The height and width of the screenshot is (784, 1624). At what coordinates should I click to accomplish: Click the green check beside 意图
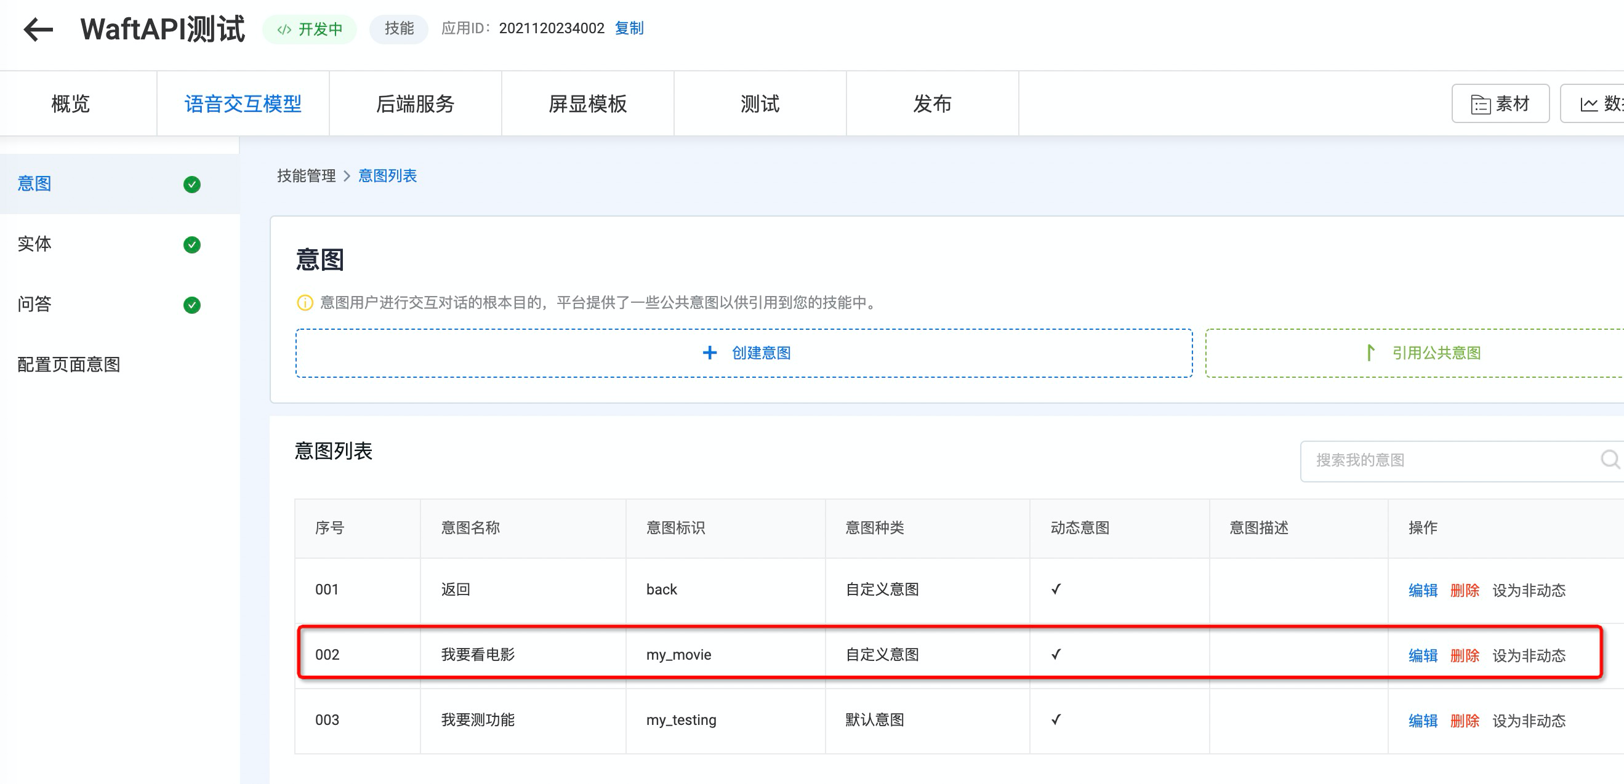(x=191, y=184)
